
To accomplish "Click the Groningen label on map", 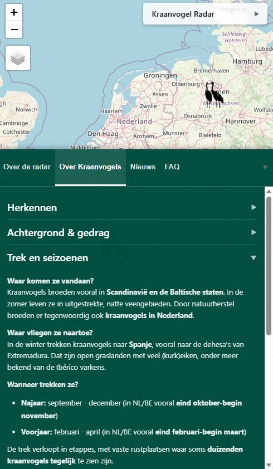I will [x=160, y=76].
